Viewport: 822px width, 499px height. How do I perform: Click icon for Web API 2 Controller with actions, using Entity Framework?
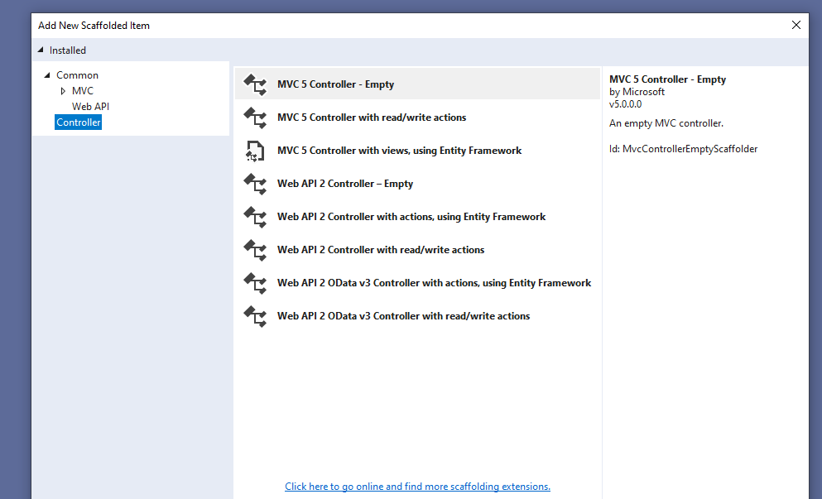coord(255,217)
